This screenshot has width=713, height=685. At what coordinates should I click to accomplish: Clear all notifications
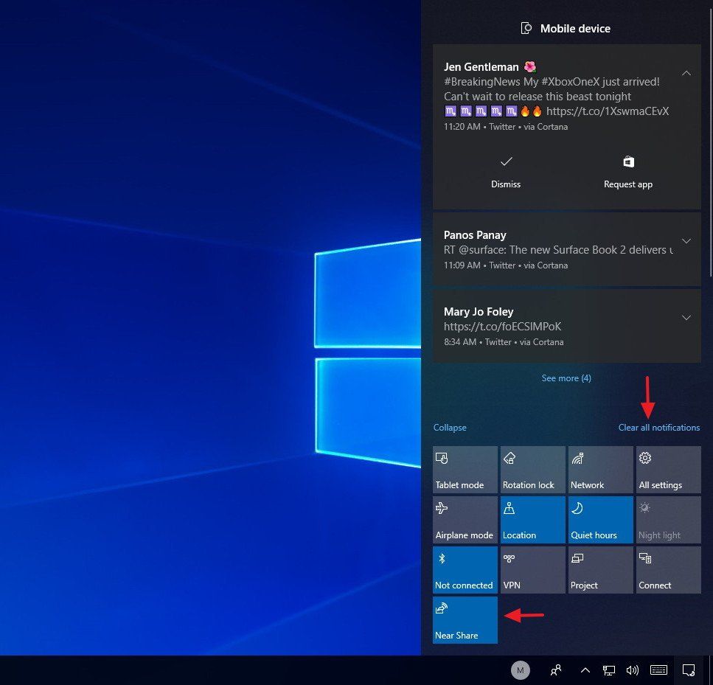tap(658, 427)
